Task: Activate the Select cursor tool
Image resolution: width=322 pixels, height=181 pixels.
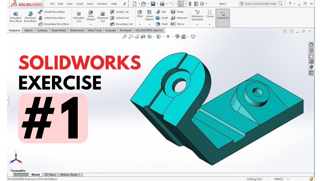Action: 180,4
